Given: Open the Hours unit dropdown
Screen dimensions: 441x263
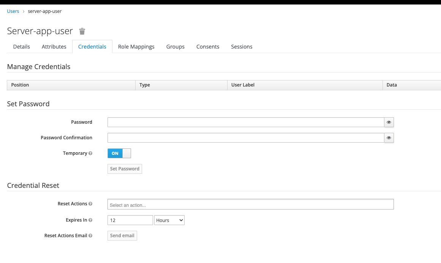Looking at the screenshot, I should (169, 220).
